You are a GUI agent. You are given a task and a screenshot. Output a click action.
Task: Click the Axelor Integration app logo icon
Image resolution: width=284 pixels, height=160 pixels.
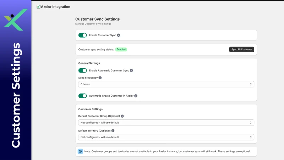pyautogui.click(x=38, y=7)
